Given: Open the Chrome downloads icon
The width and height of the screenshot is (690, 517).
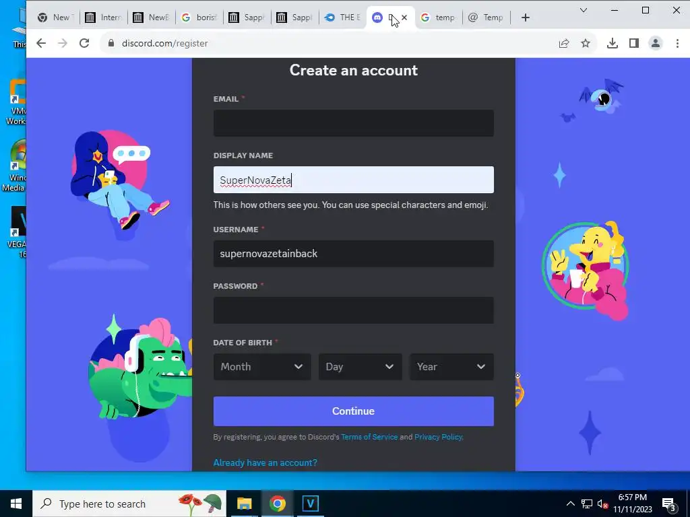Looking at the screenshot, I should click(612, 43).
